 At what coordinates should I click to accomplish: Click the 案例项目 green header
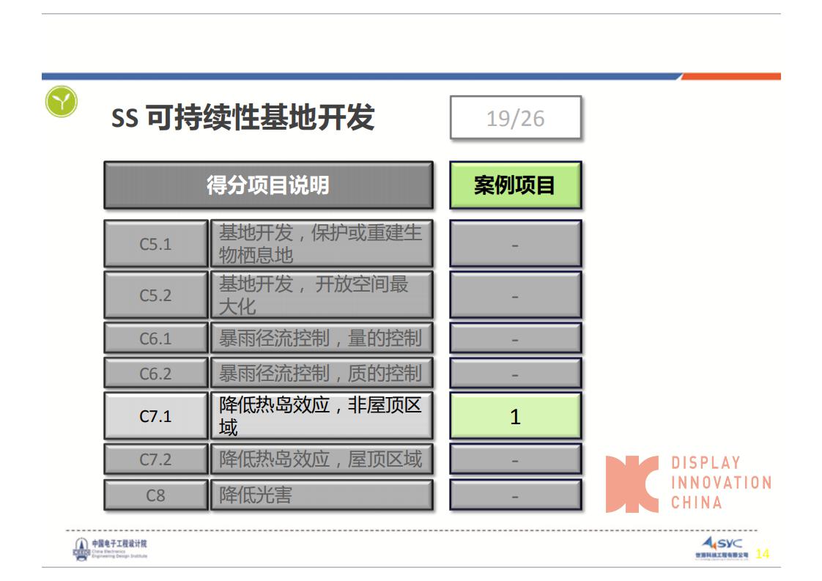[516, 185]
